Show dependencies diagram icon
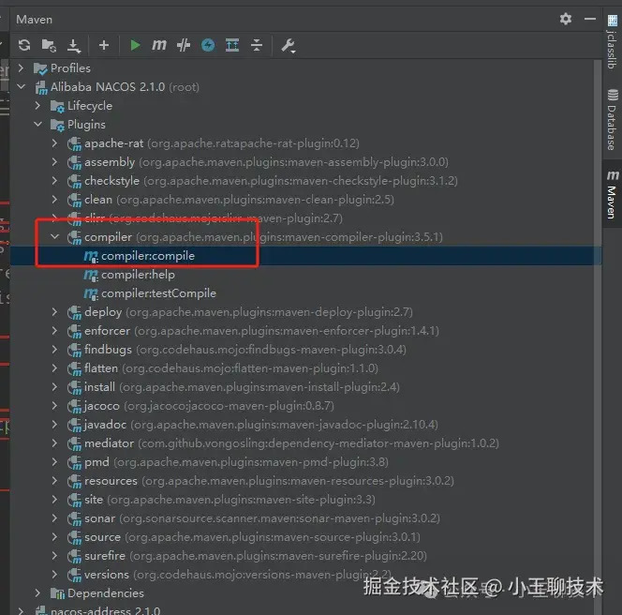This screenshot has width=622, height=615. pyautogui.click(x=232, y=45)
